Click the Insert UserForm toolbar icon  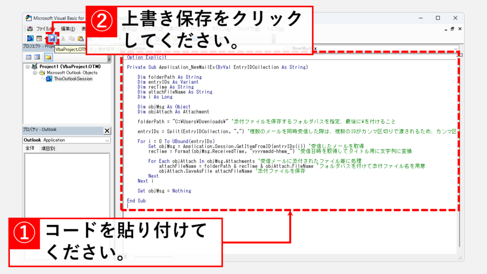tap(39, 39)
